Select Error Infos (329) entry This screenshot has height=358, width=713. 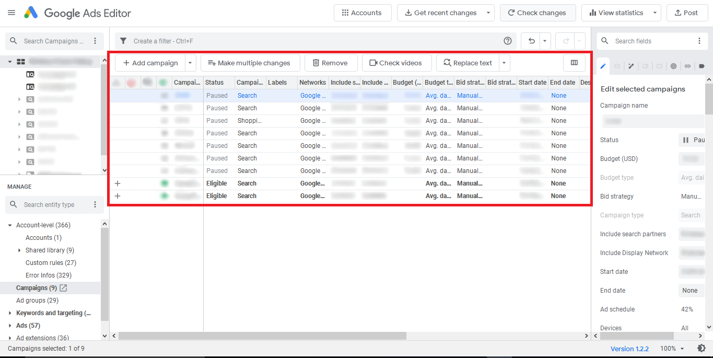point(48,275)
